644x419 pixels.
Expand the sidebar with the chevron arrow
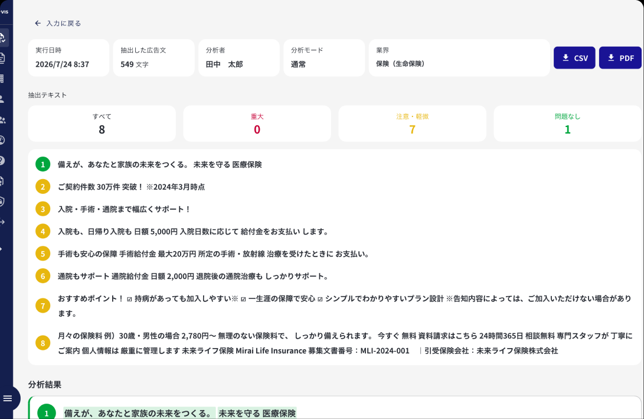(x=2, y=249)
